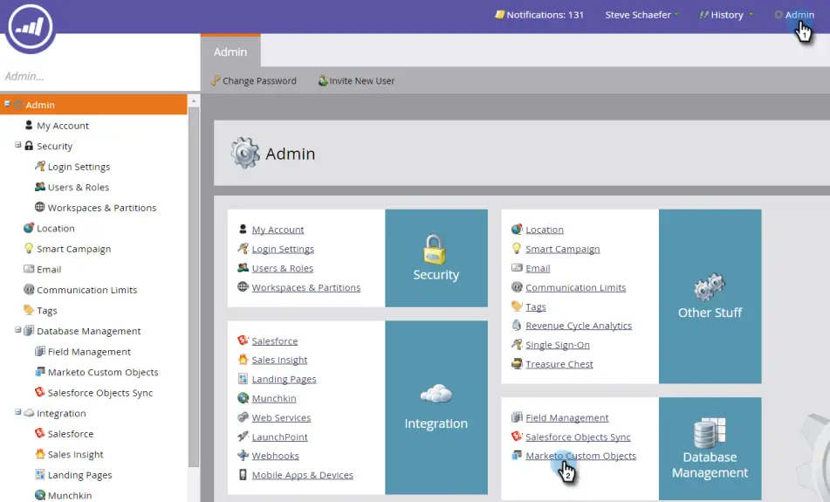The width and height of the screenshot is (830, 502).
Task: Open the Admin tab
Action: click(230, 52)
